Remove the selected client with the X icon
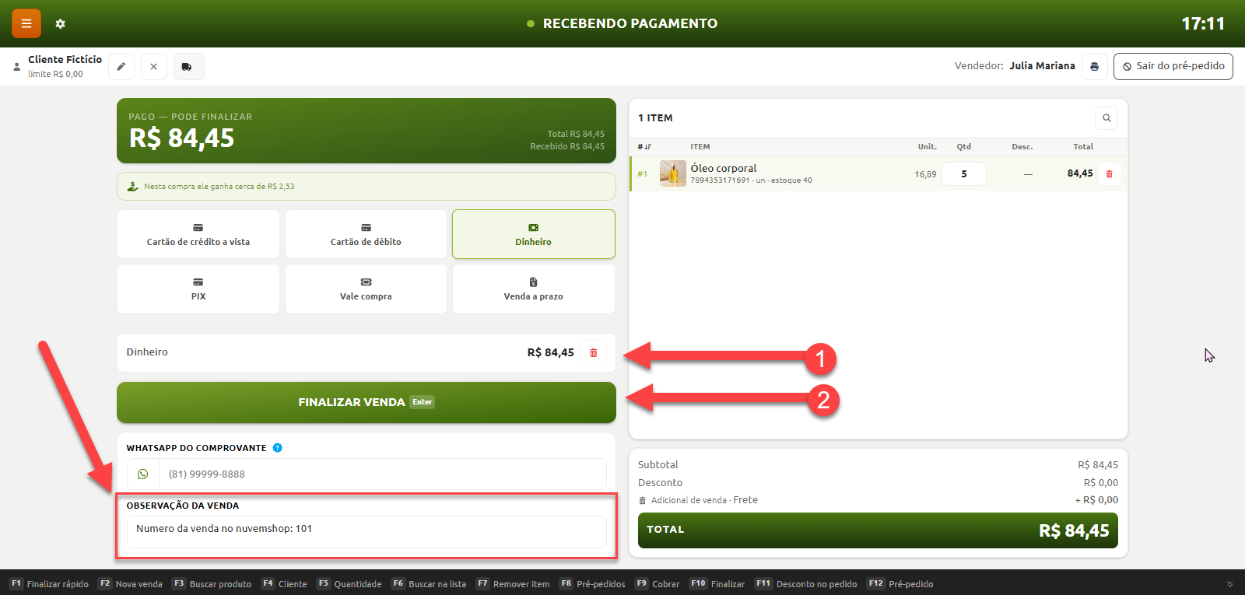This screenshot has height=595, width=1245. click(154, 67)
